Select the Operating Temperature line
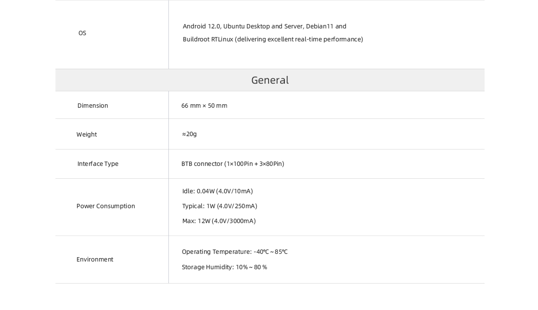Viewport: 538px width, 310px height. 235,252
